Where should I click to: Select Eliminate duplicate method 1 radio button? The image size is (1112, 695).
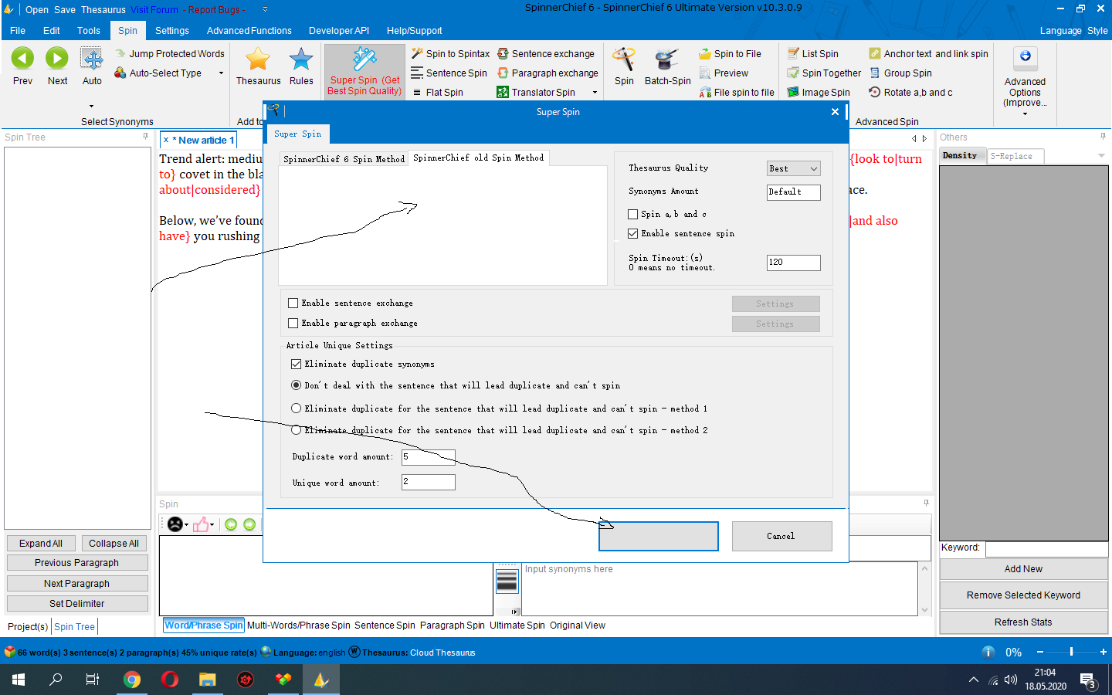click(297, 409)
